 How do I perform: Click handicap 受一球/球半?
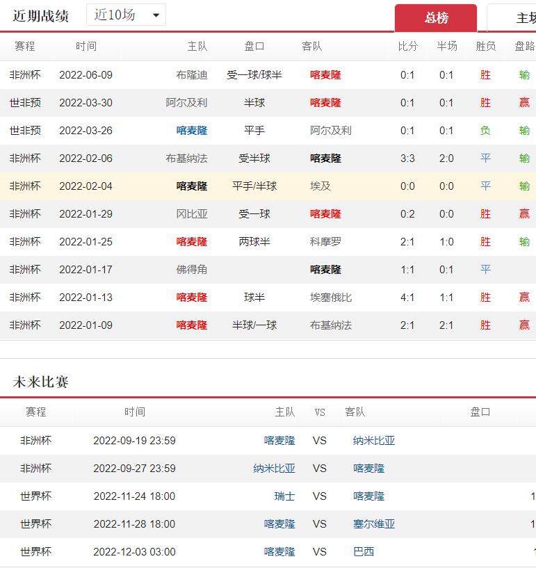pos(254,75)
